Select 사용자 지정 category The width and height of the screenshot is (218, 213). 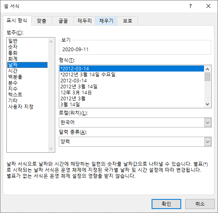click(27, 107)
